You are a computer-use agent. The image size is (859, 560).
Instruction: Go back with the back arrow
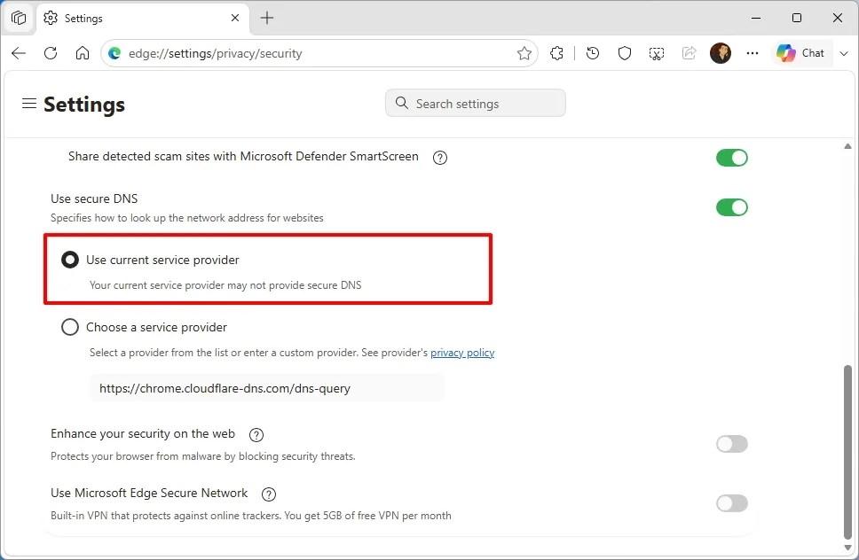point(19,53)
